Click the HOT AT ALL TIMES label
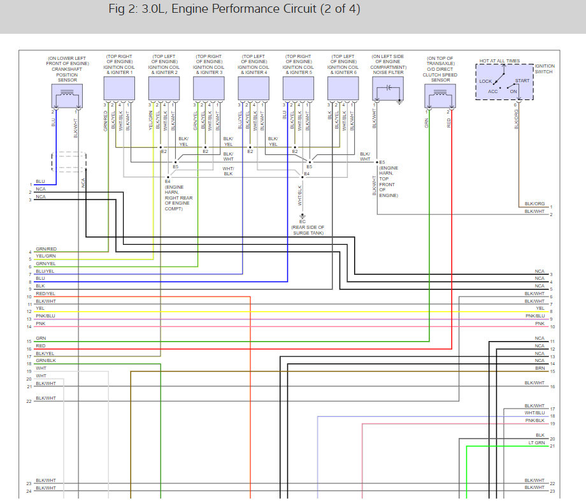 coord(499,61)
